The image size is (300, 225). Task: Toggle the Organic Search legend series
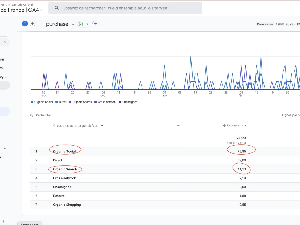(80, 102)
